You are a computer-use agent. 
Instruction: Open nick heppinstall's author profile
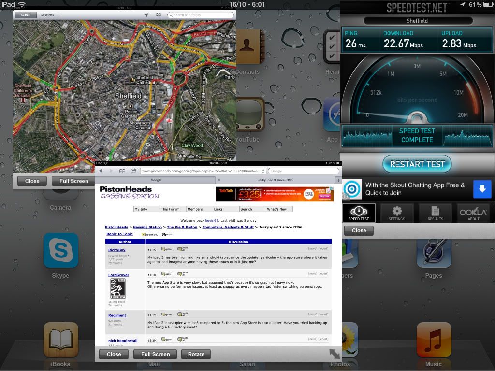click(x=123, y=341)
